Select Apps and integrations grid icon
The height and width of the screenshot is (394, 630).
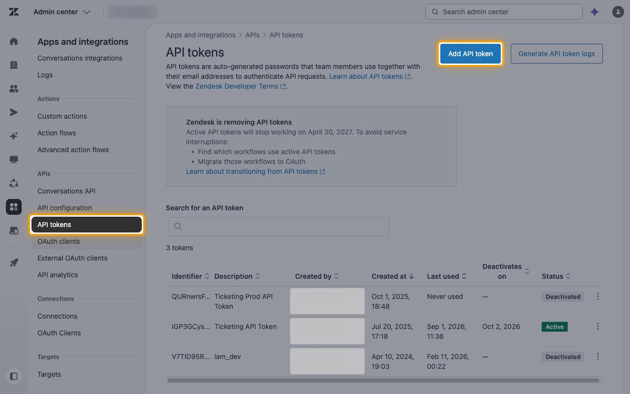click(x=14, y=207)
